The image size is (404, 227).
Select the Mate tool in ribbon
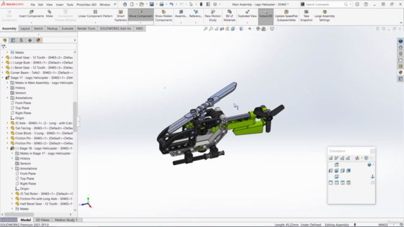[x=49, y=14]
